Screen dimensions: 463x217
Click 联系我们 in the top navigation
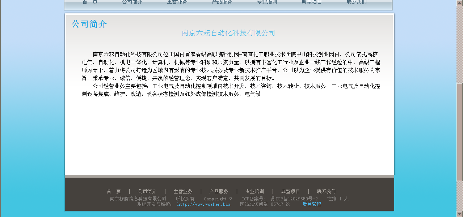coord(357,2)
